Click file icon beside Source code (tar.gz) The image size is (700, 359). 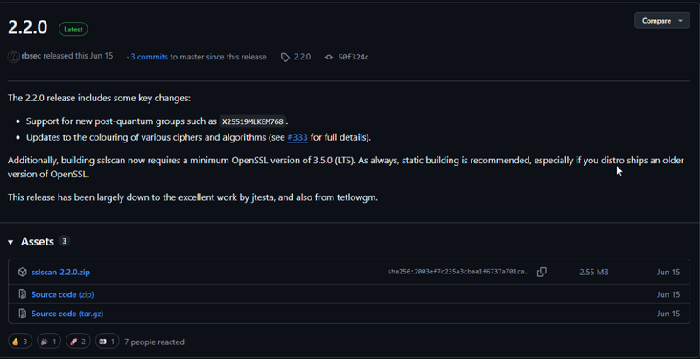[22, 314]
